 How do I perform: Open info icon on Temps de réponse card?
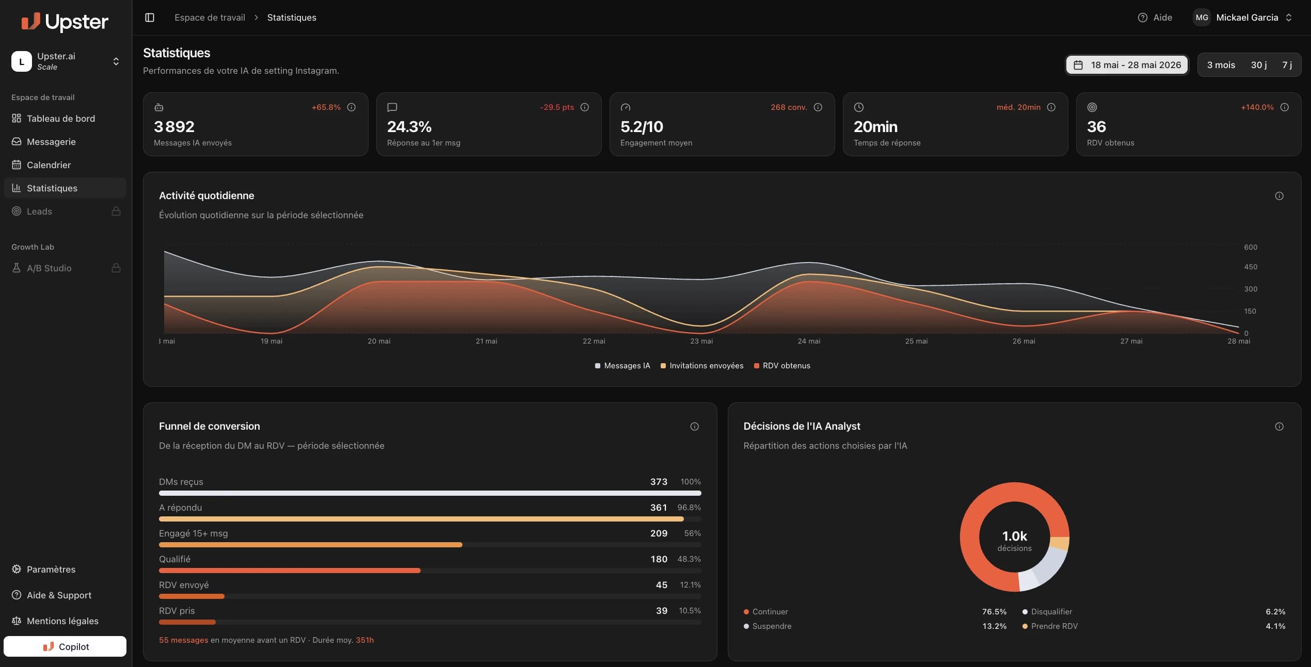tap(1051, 107)
